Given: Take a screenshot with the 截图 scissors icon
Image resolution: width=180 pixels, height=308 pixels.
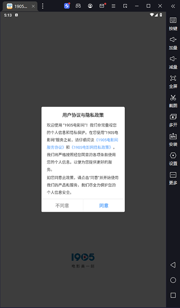Looking at the screenshot, I should pyautogui.click(x=173, y=101).
